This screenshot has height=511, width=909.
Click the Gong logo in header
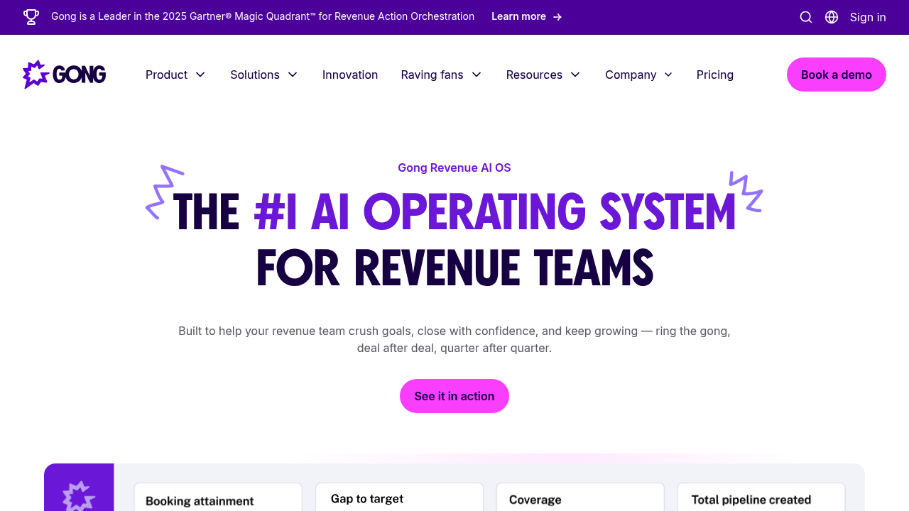coord(65,75)
